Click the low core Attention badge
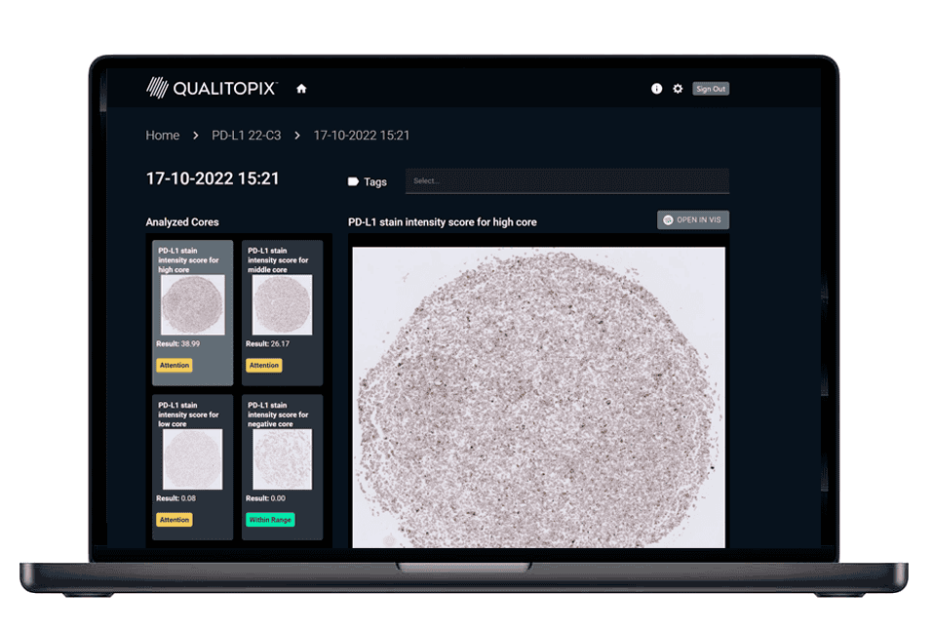 (x=175, y=520)
